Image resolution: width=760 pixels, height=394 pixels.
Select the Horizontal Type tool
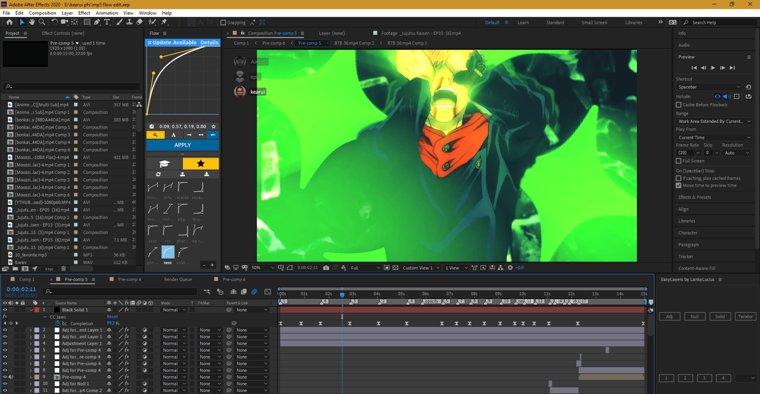click(107, 22)
